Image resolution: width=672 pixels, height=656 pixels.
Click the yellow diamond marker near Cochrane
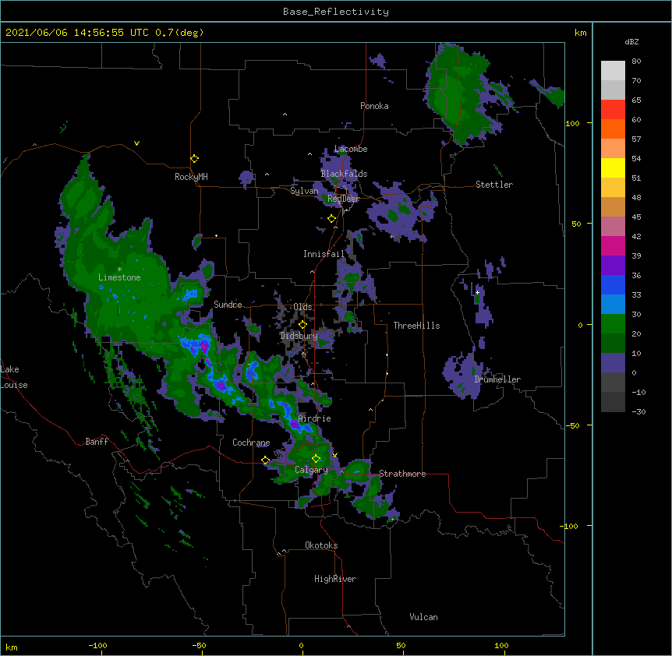265,460
